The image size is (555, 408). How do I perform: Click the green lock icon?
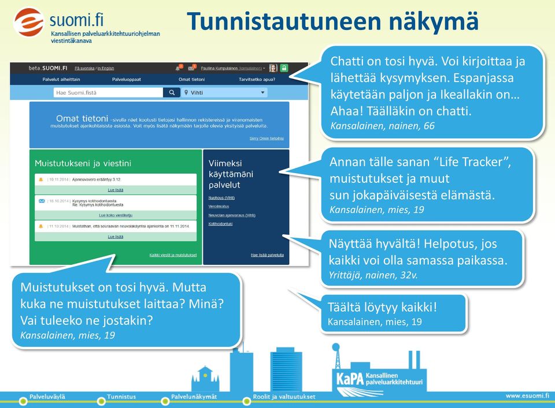(284, 68)
